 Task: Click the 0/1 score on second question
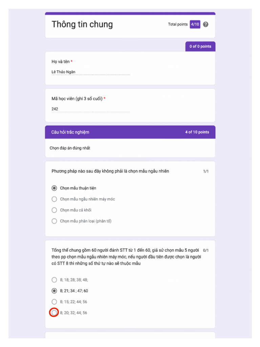click(x=206, y=250)
